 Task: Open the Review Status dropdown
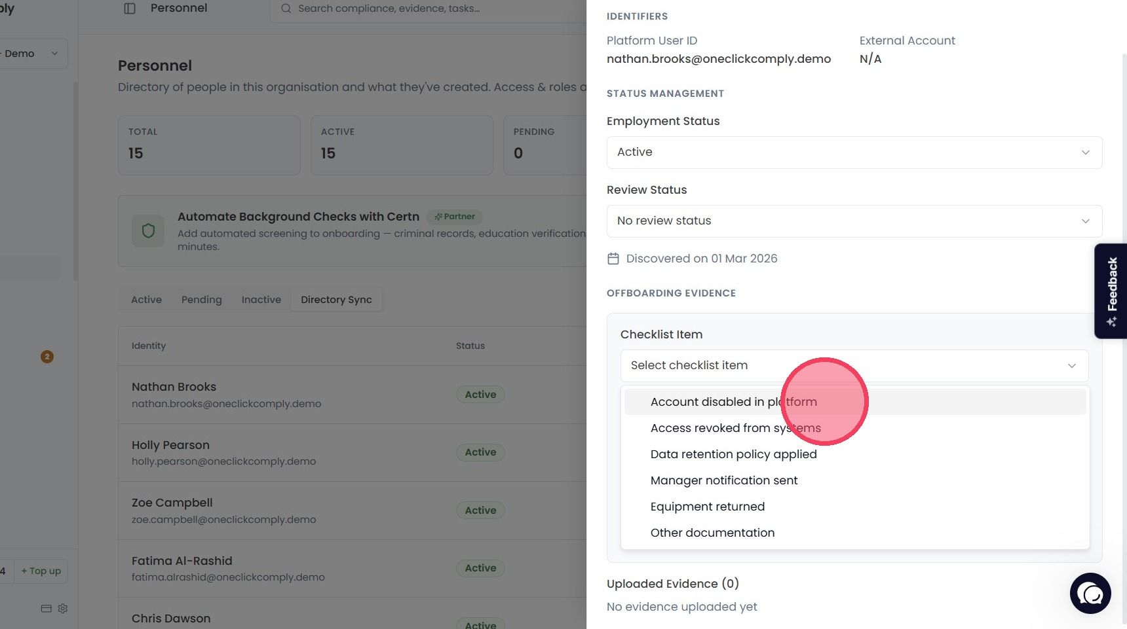click(x=854, y=221)
